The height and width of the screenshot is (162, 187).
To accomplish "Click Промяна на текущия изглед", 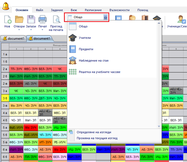I will (97, 138).
